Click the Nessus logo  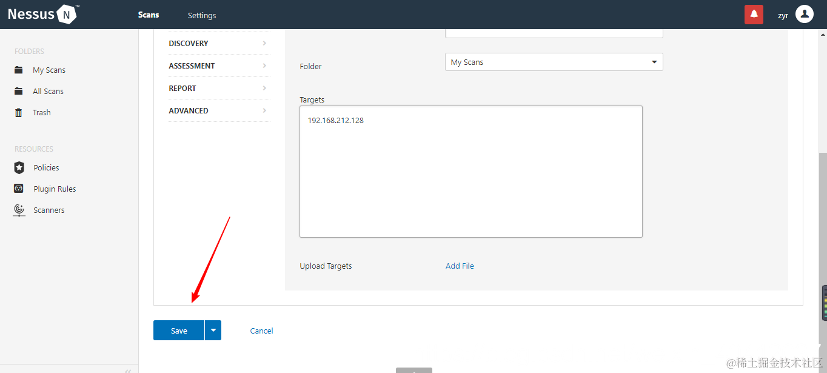coord(43,14)
